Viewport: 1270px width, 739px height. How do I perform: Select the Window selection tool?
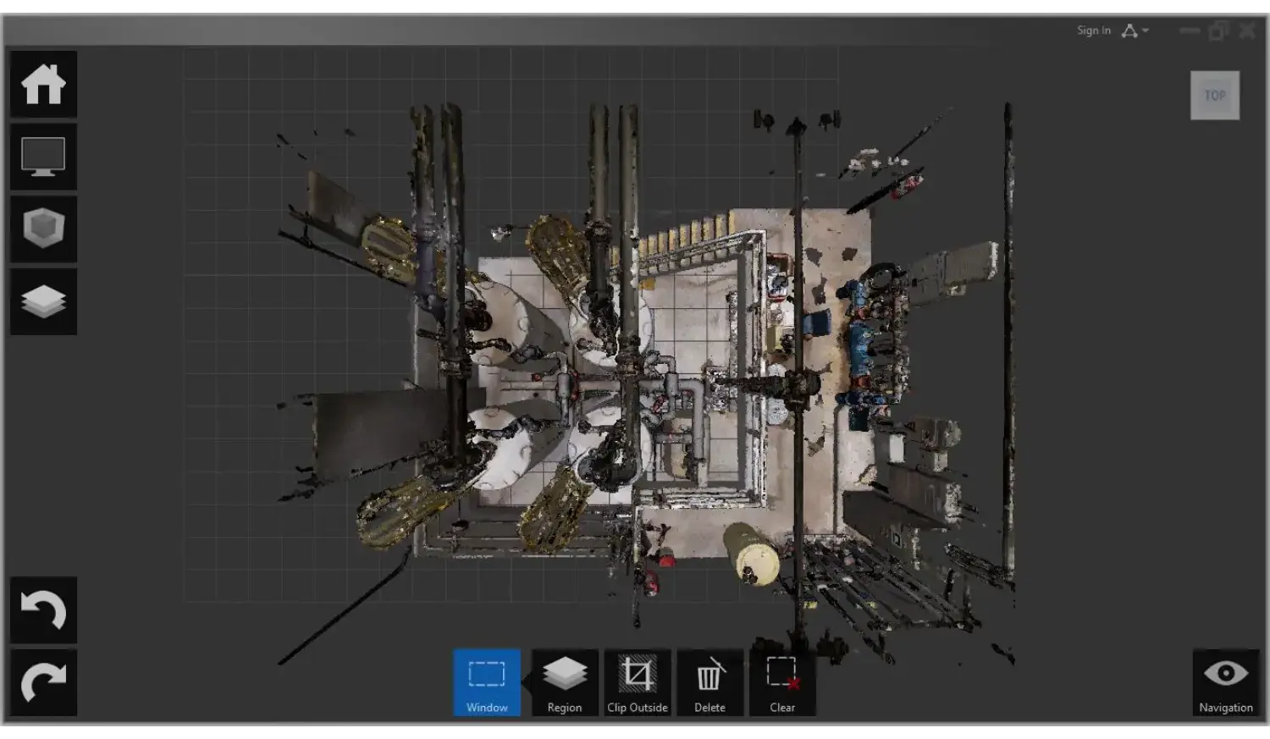[487, 682]
